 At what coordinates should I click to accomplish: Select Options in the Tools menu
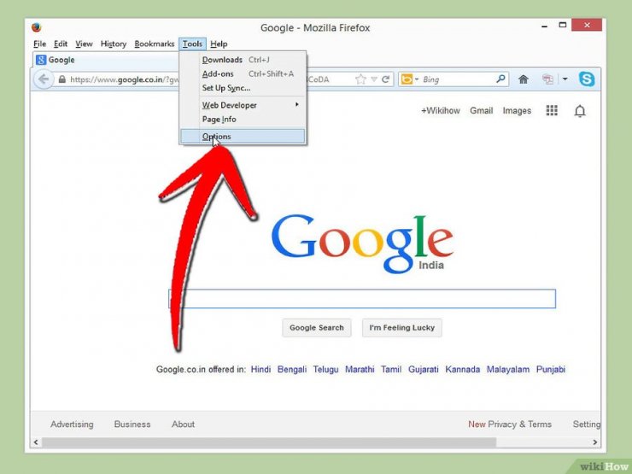coord(243,137)
